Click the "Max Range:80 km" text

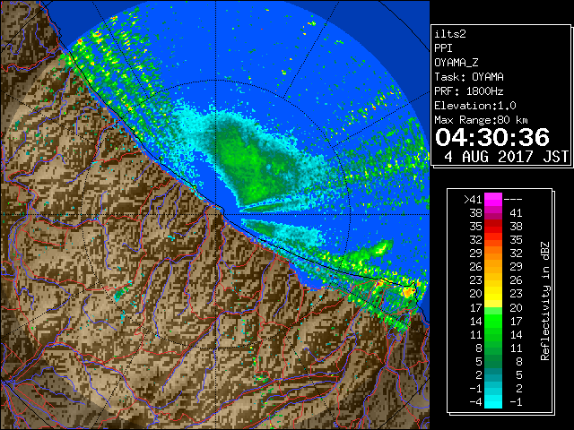pyautogui.click(x=481, y=120)
